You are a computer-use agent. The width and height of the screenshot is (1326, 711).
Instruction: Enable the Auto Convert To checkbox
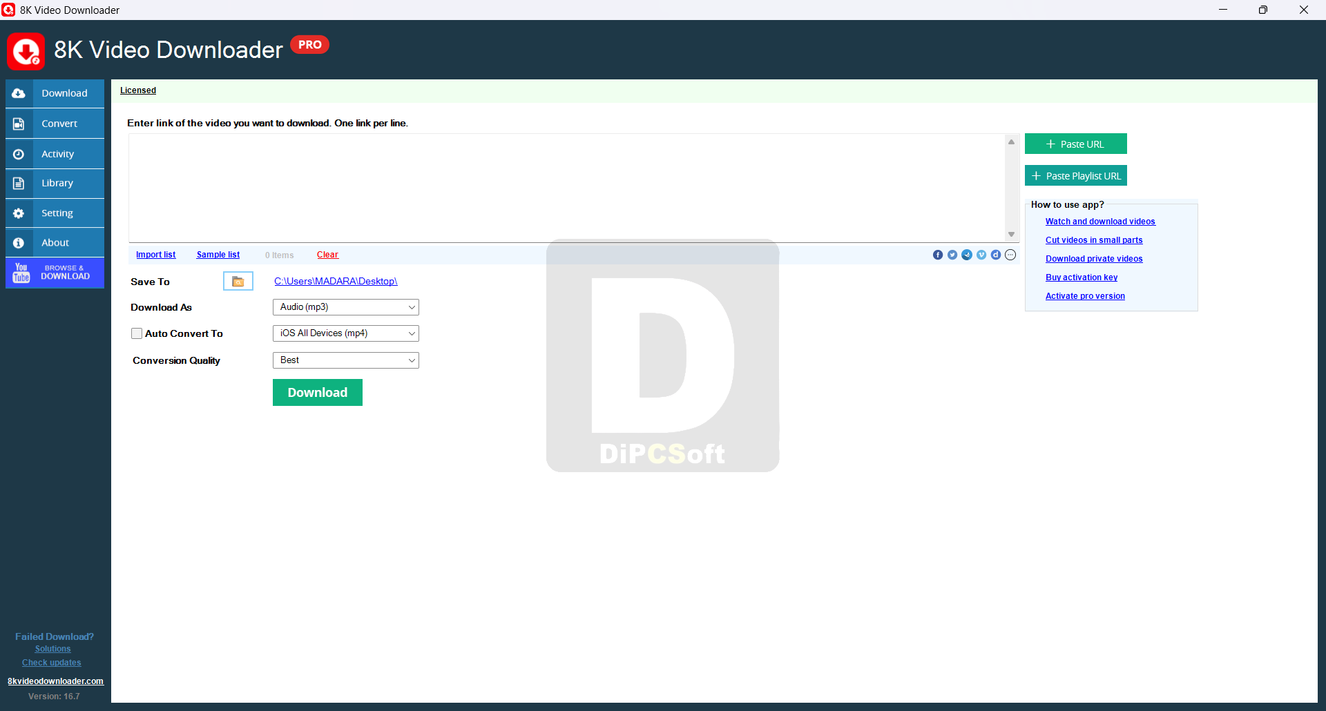(x=137, y=333)
